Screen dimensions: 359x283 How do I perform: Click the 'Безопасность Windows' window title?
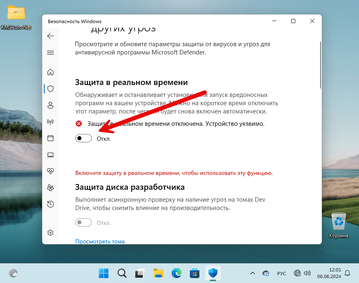[x=74, y=21]
